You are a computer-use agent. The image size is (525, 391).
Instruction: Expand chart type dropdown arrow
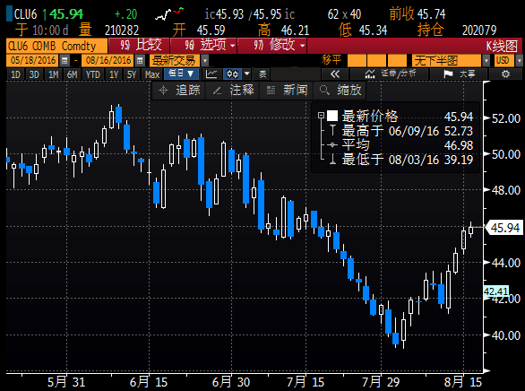tap(246, 74)
